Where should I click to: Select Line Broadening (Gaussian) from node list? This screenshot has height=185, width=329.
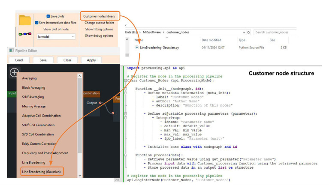pyautogui.click(x=41, y=172)
